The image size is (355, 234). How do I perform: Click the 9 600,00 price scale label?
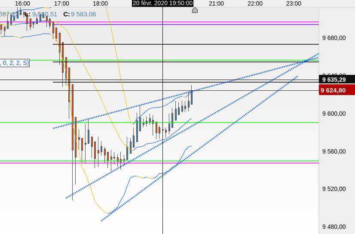tap(334, 114)
